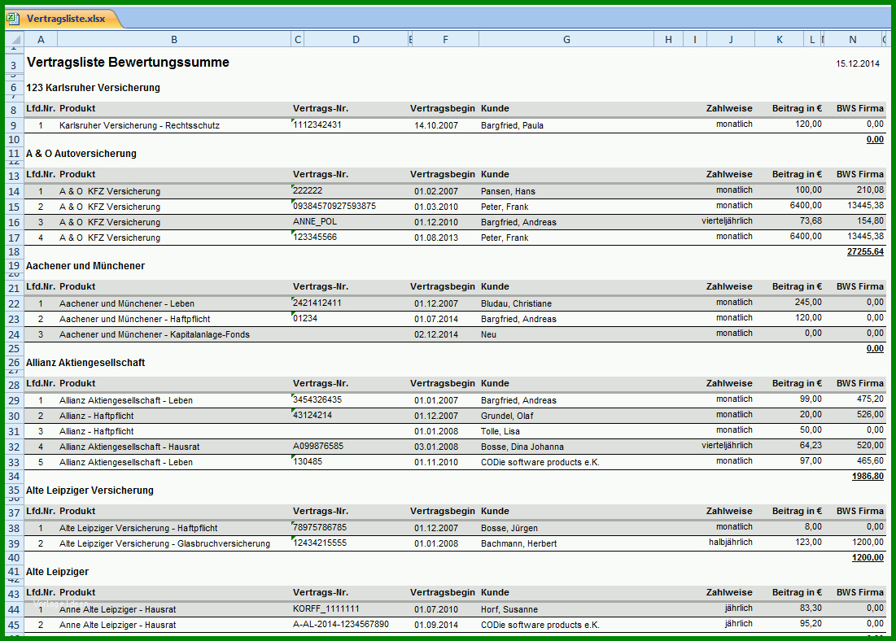The height and width of the screenshot is (641, 896).
Task: Click the Vertragsliste.xlsx workbook tab
Action: [65, 19]
